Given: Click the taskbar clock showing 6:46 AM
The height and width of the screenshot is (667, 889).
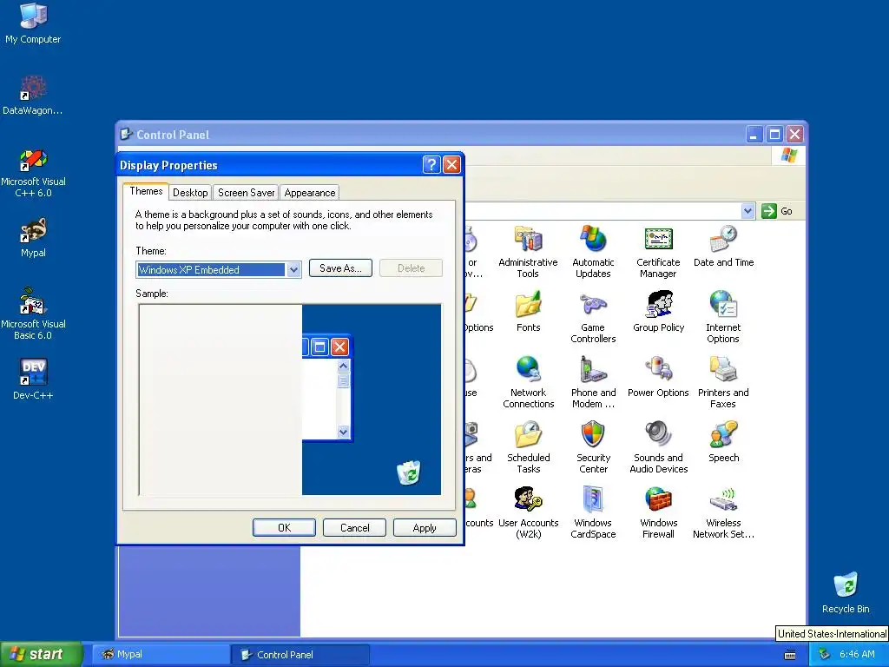Looking at the screenshot, I should pos(857,655).
